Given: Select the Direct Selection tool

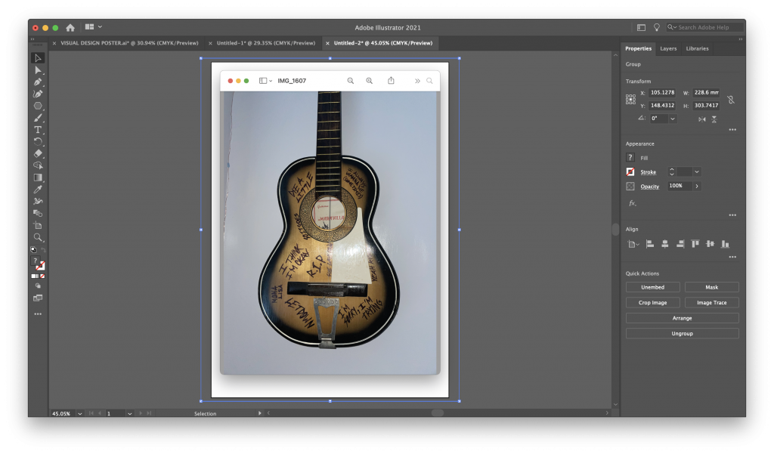Looking at the screenshot, I should coord(38,69).
